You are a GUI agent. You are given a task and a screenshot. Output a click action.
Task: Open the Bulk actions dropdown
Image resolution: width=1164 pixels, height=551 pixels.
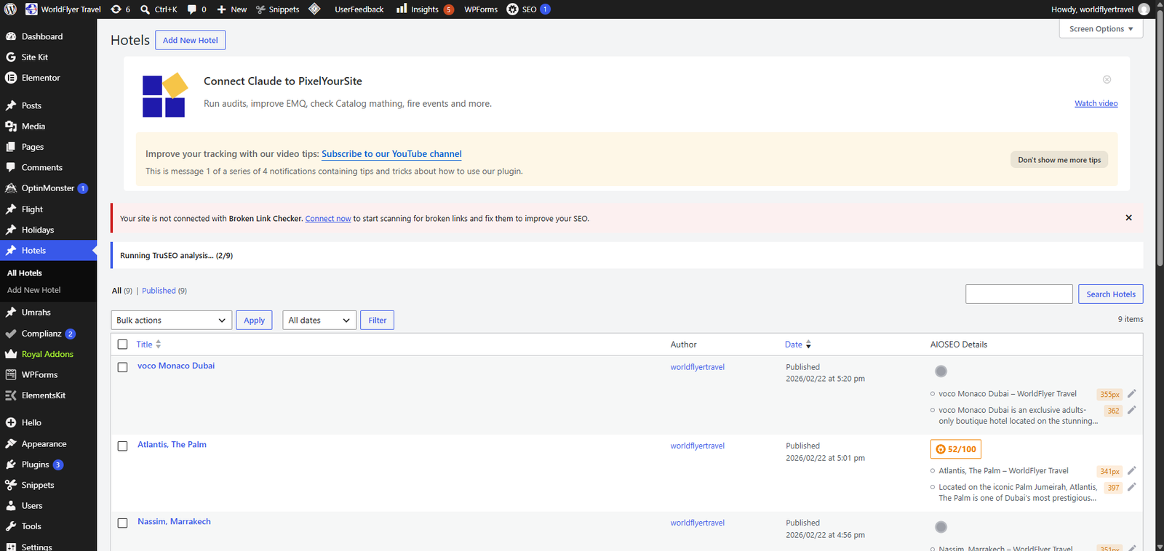coord(172,320)
